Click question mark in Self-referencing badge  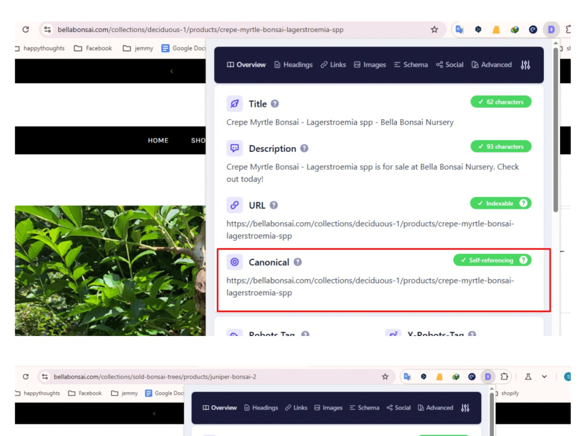point(523,260)
